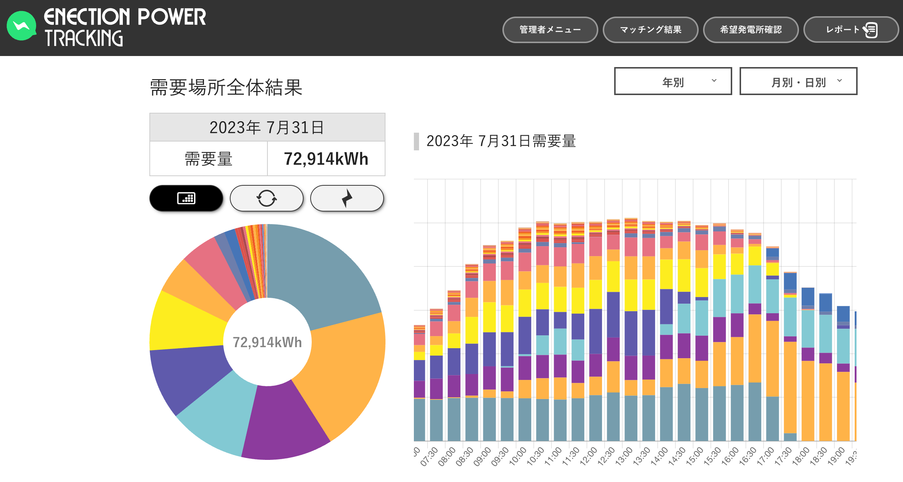
Task: Click the 2023年 7月31日 date header
Action: click(x=267, y=128)
